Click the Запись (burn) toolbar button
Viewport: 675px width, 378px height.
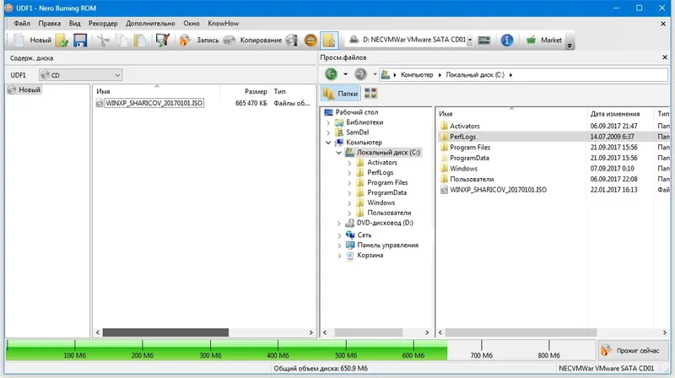tap(200, 40)
